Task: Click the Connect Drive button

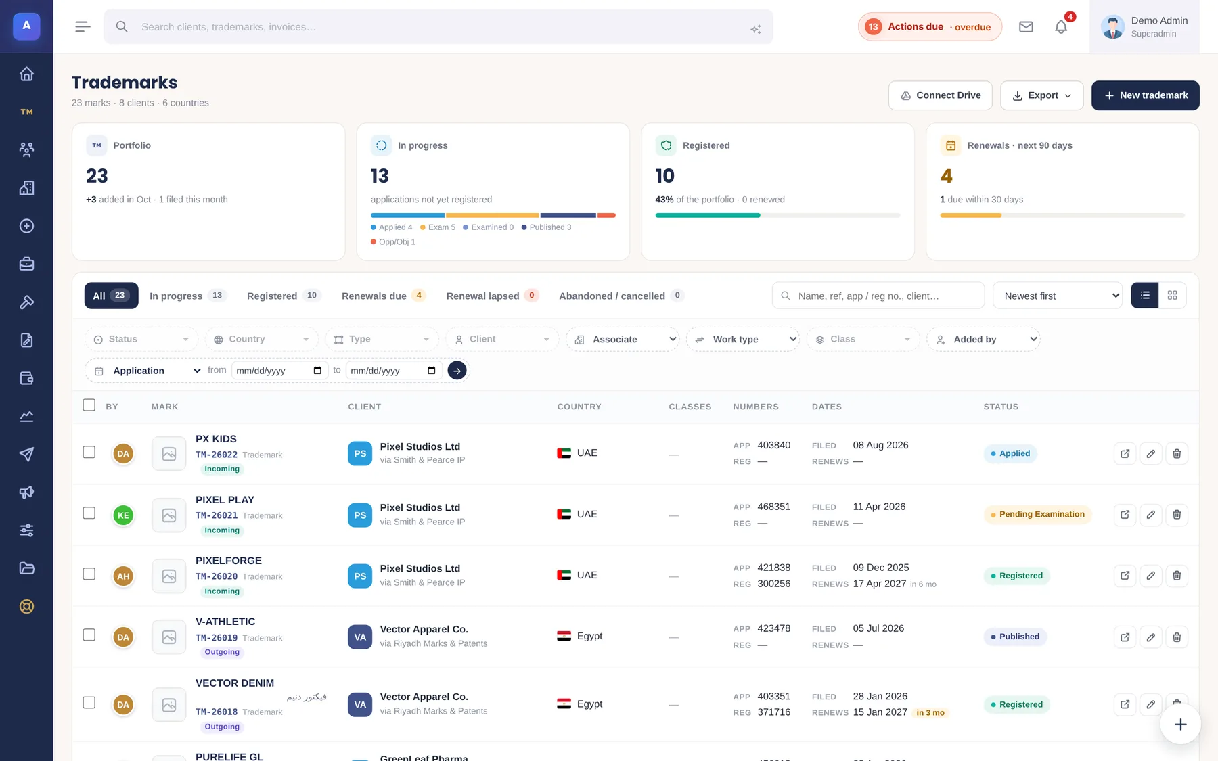Action: pyautogui.click(x=941, y=95)
